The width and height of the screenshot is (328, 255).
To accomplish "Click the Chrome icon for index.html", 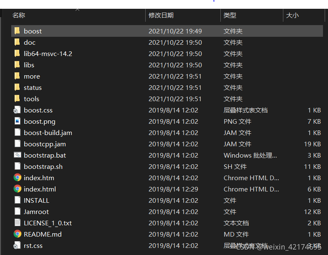I will point(18,189).
